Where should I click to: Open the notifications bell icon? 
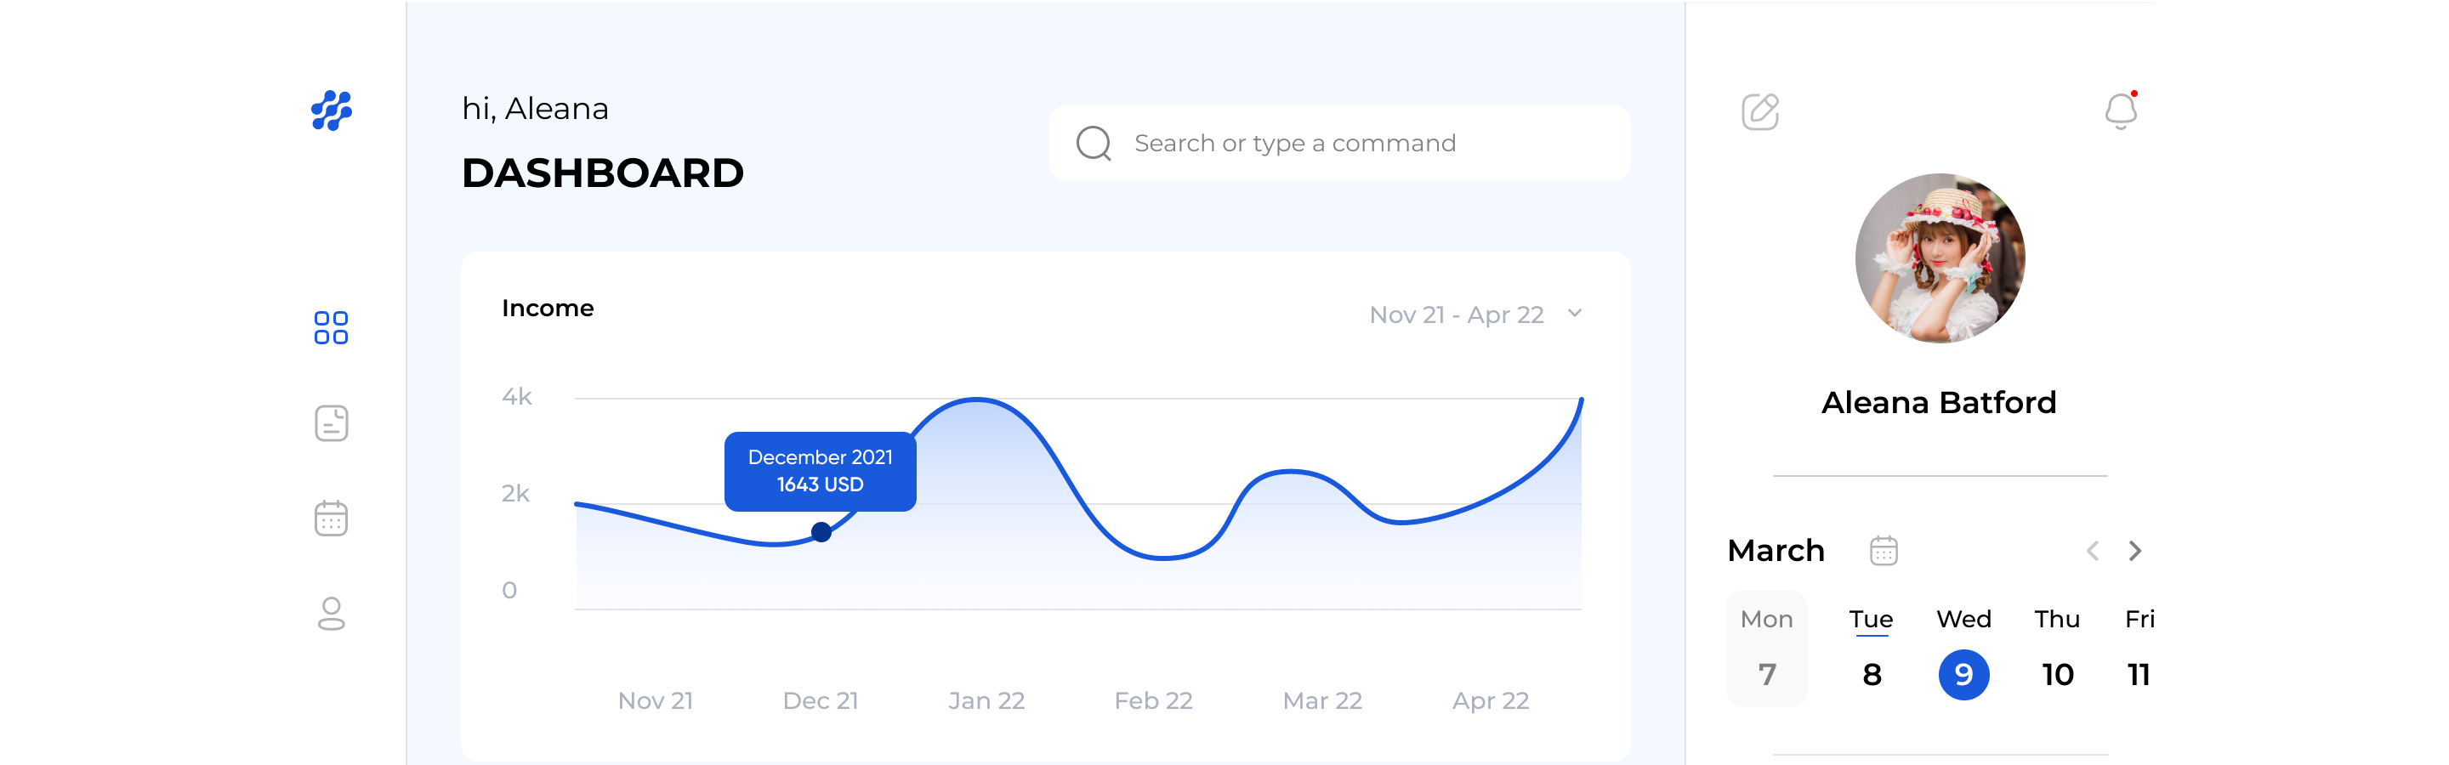[2120, 110]
